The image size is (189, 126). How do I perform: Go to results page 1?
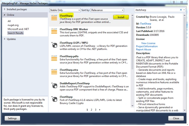pos(87,110)
